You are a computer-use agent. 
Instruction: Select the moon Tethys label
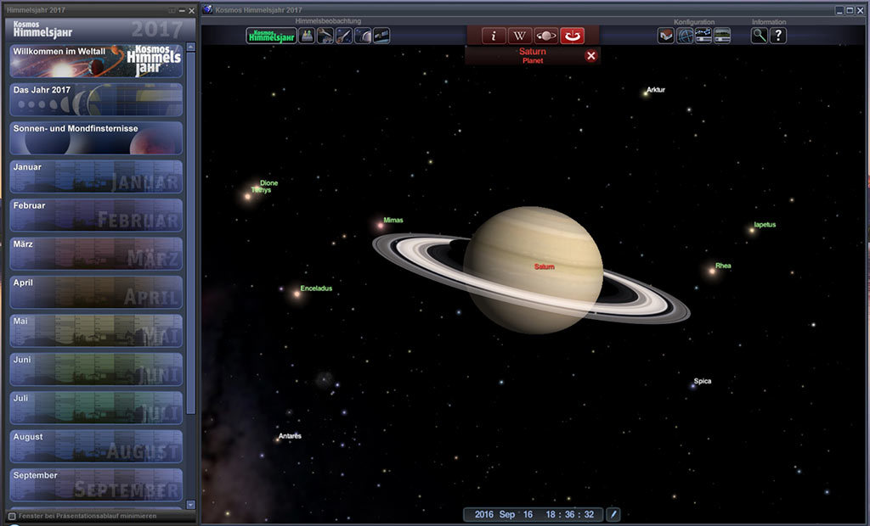pos(262,190)
